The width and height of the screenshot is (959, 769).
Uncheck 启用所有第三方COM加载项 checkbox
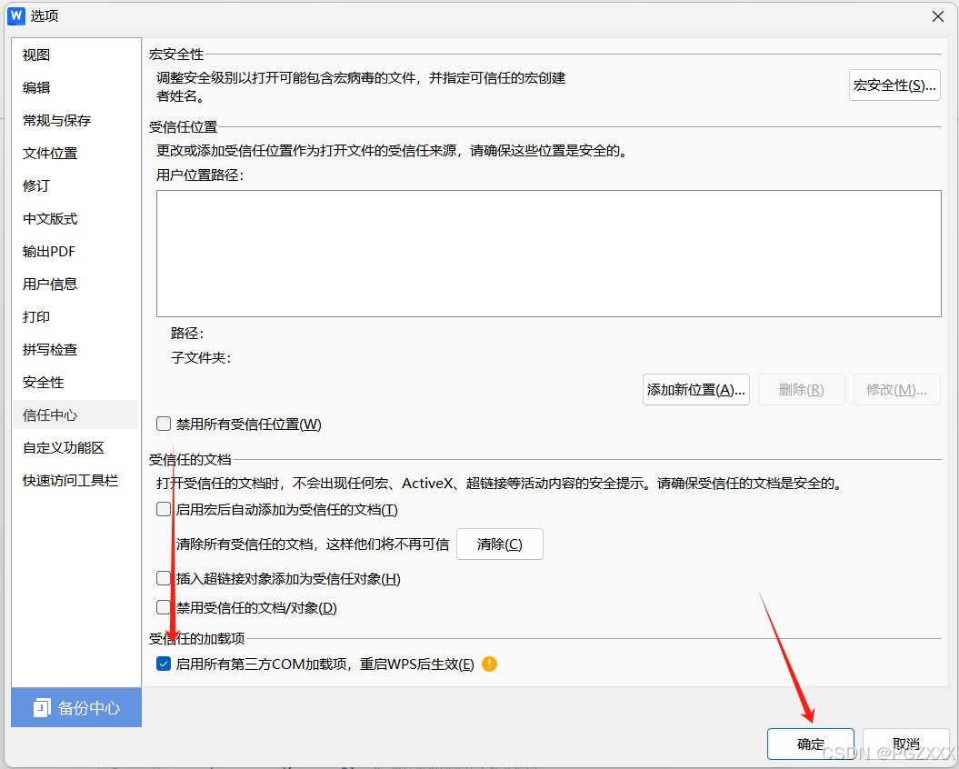[x=164, y=664]
